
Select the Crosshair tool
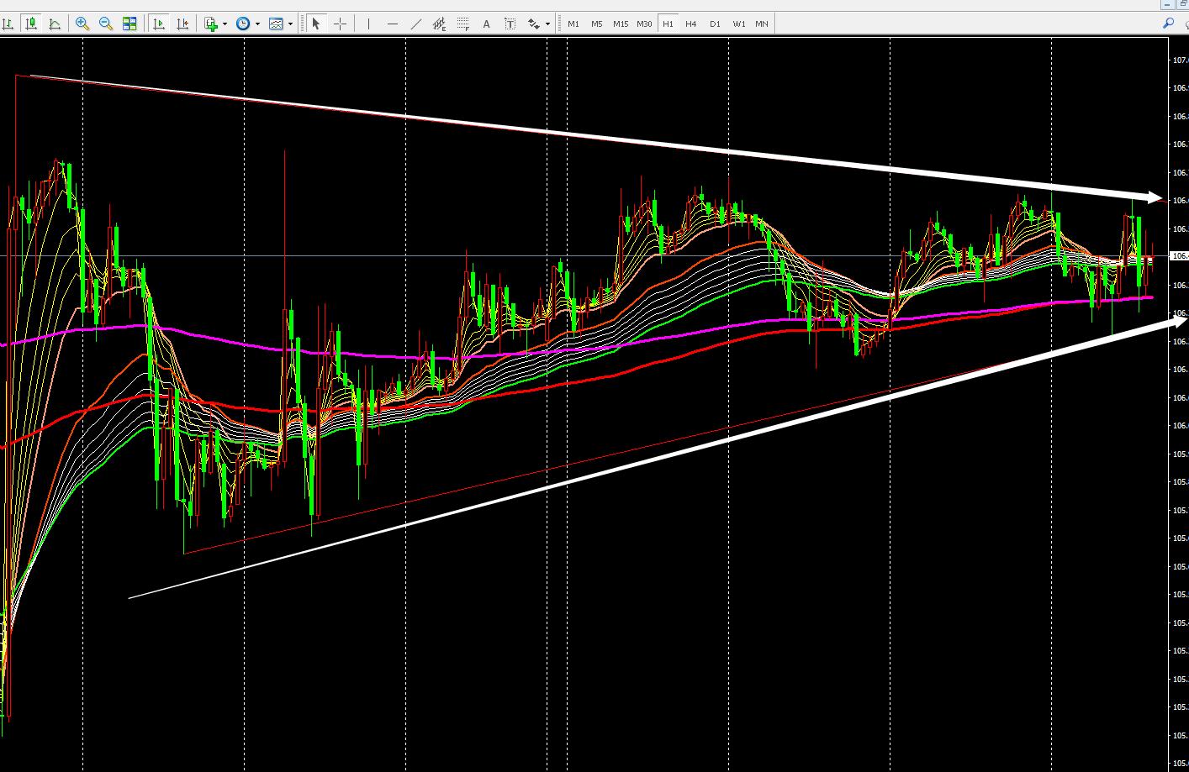coord(340,24)
